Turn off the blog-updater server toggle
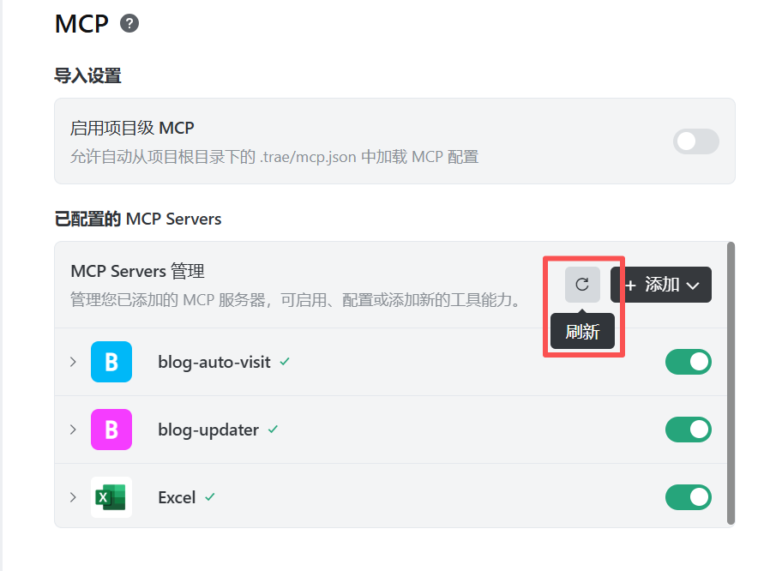The image size is (782, 571). tap(689, 430)
